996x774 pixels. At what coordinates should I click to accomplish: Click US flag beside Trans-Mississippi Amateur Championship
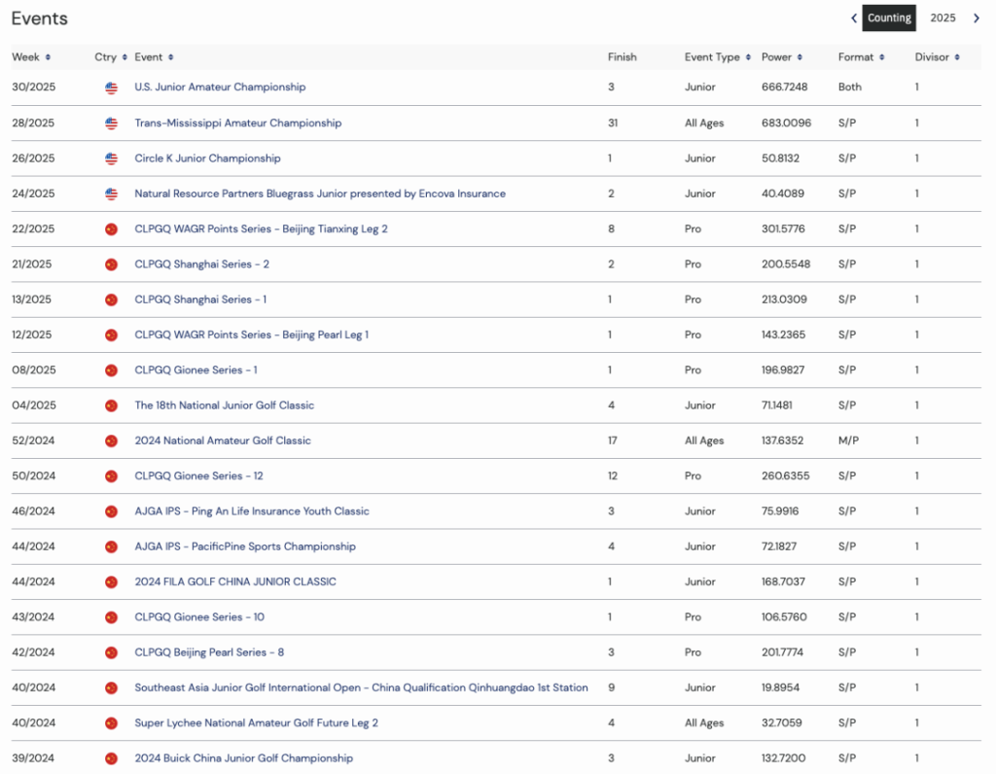click(111, 123)
